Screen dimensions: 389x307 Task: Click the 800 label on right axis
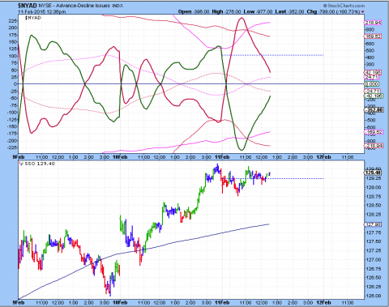coord(370,29)
